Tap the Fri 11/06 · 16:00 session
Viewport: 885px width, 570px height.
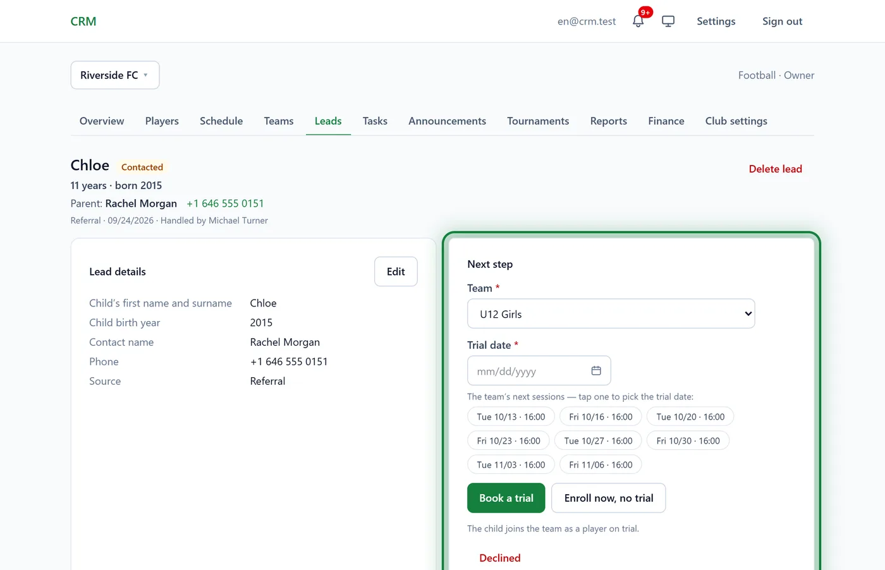pos(601,465)
